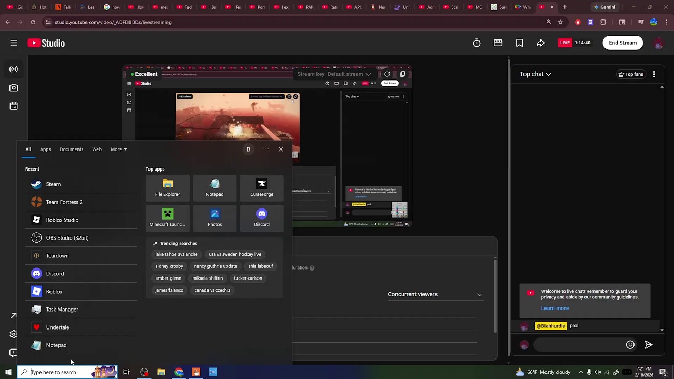The image size is (674, 379).
Task: Select the Stream icon in left sidebar
Action: 14,69
